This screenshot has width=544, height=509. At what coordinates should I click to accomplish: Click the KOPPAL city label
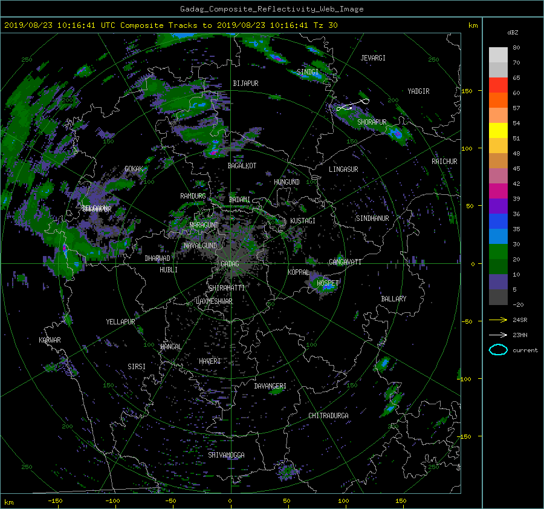coord(299,272)
